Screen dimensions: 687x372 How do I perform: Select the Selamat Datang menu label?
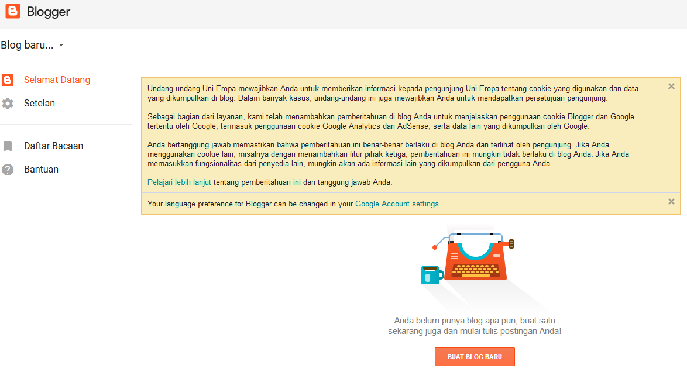point(57,80)
